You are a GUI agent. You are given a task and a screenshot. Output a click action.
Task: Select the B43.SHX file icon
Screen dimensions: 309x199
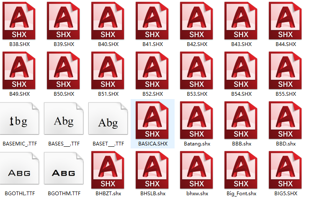(241, 20)
